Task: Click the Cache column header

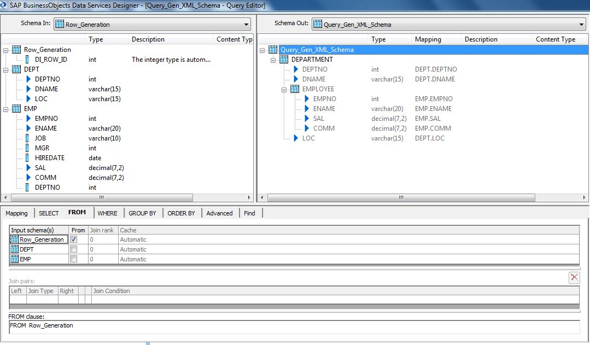Action: (x=348, y=230)
